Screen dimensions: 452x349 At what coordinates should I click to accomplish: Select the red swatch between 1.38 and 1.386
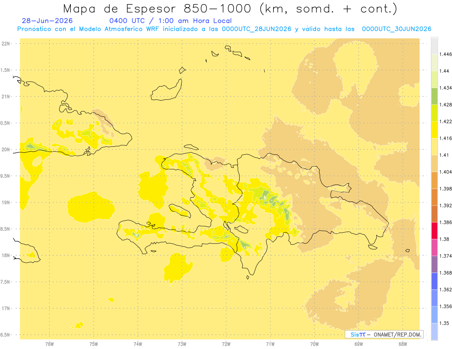434,230
